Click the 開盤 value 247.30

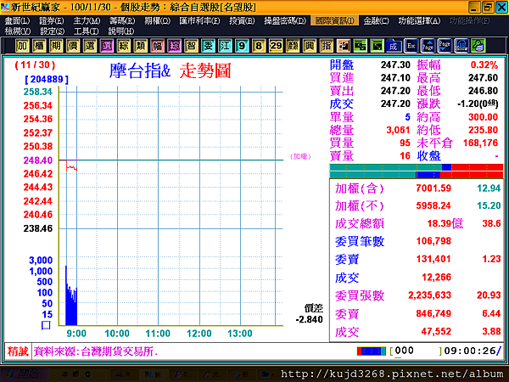(x=395, y=65)
